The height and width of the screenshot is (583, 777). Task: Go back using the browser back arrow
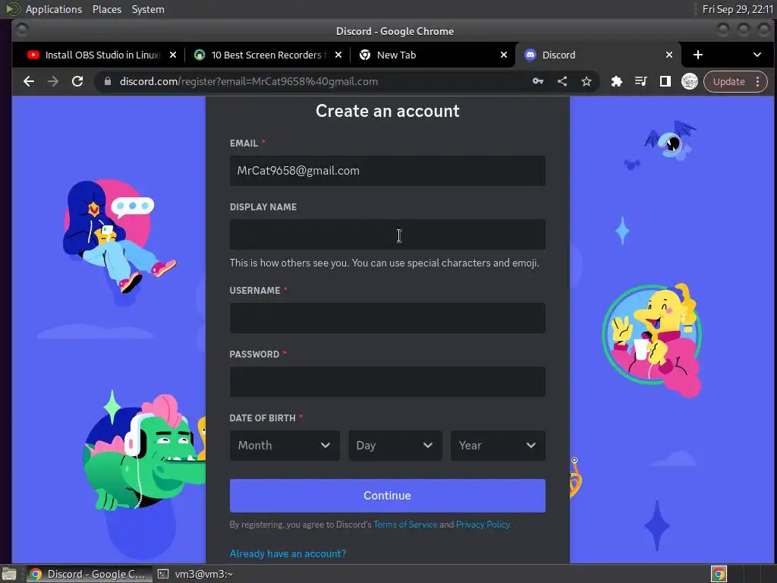29,81
